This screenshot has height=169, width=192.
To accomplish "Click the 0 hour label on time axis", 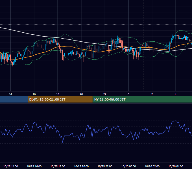I will point(128,94).
